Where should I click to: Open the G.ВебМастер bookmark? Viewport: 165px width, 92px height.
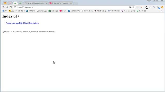[114, 11]
